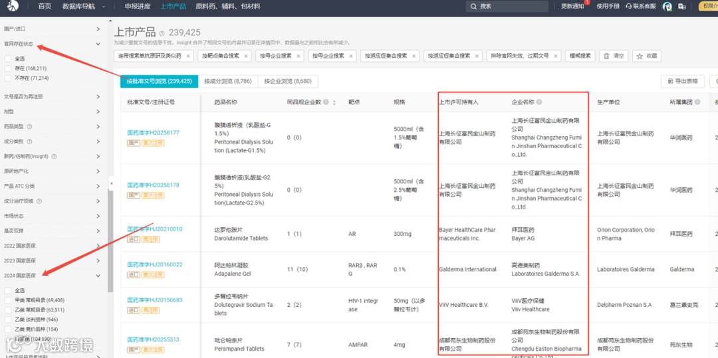Check 全选 under 2024 国家医保
Viewport: 718px width, 358px height.
pos(7,290)
